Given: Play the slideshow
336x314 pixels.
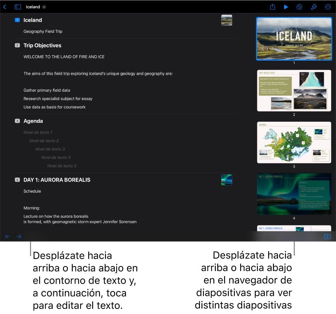Looking at the screenshot, I should pos(286,7).
